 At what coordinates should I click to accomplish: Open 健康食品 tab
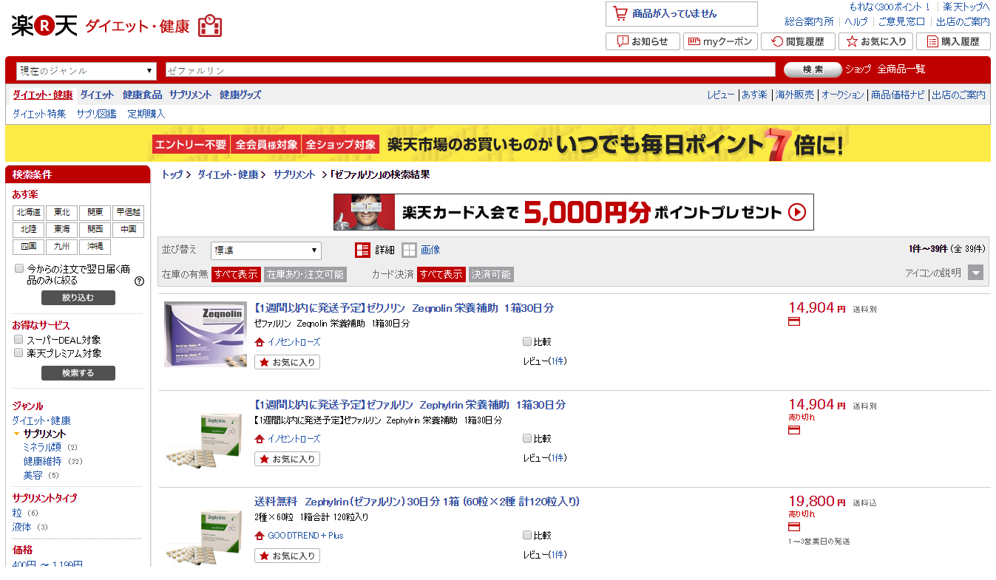click(142, 95)
